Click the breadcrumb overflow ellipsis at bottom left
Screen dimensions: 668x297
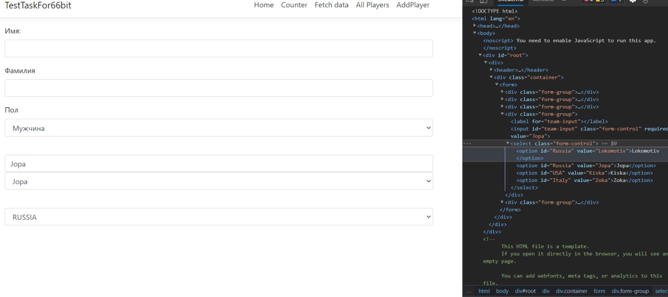[x=468, y=291]
